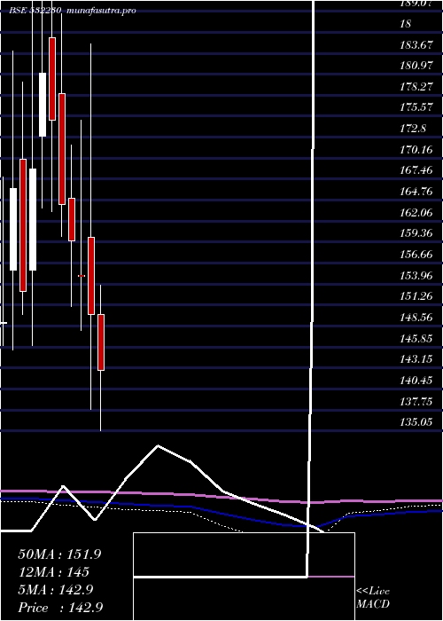
Task: Click the 175.57 price axis label
Action: pyautogui.click(x=416, y=107)
